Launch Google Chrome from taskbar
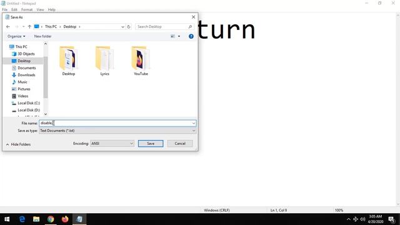 pyautogui.click(x=51, y=219)
